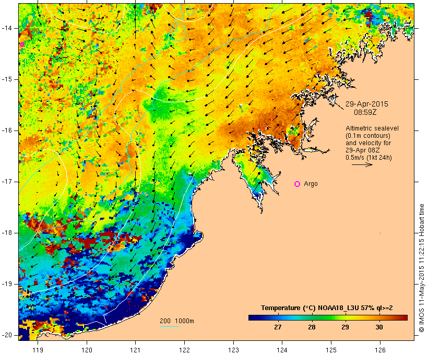Screen dimensions: 428x355
Task: Click the Argo legend circle marker
Action: [298, 184]
